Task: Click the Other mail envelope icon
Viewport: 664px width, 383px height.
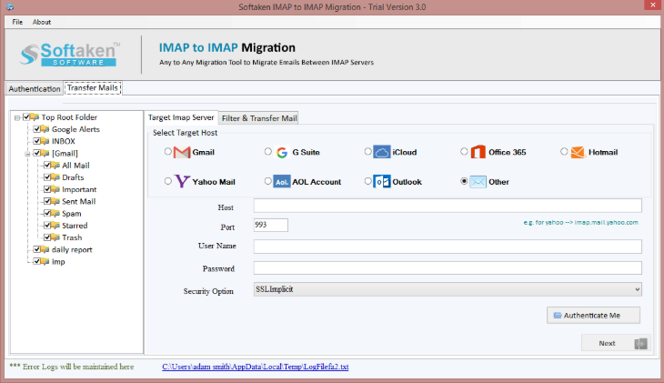Action: [478, 182]
